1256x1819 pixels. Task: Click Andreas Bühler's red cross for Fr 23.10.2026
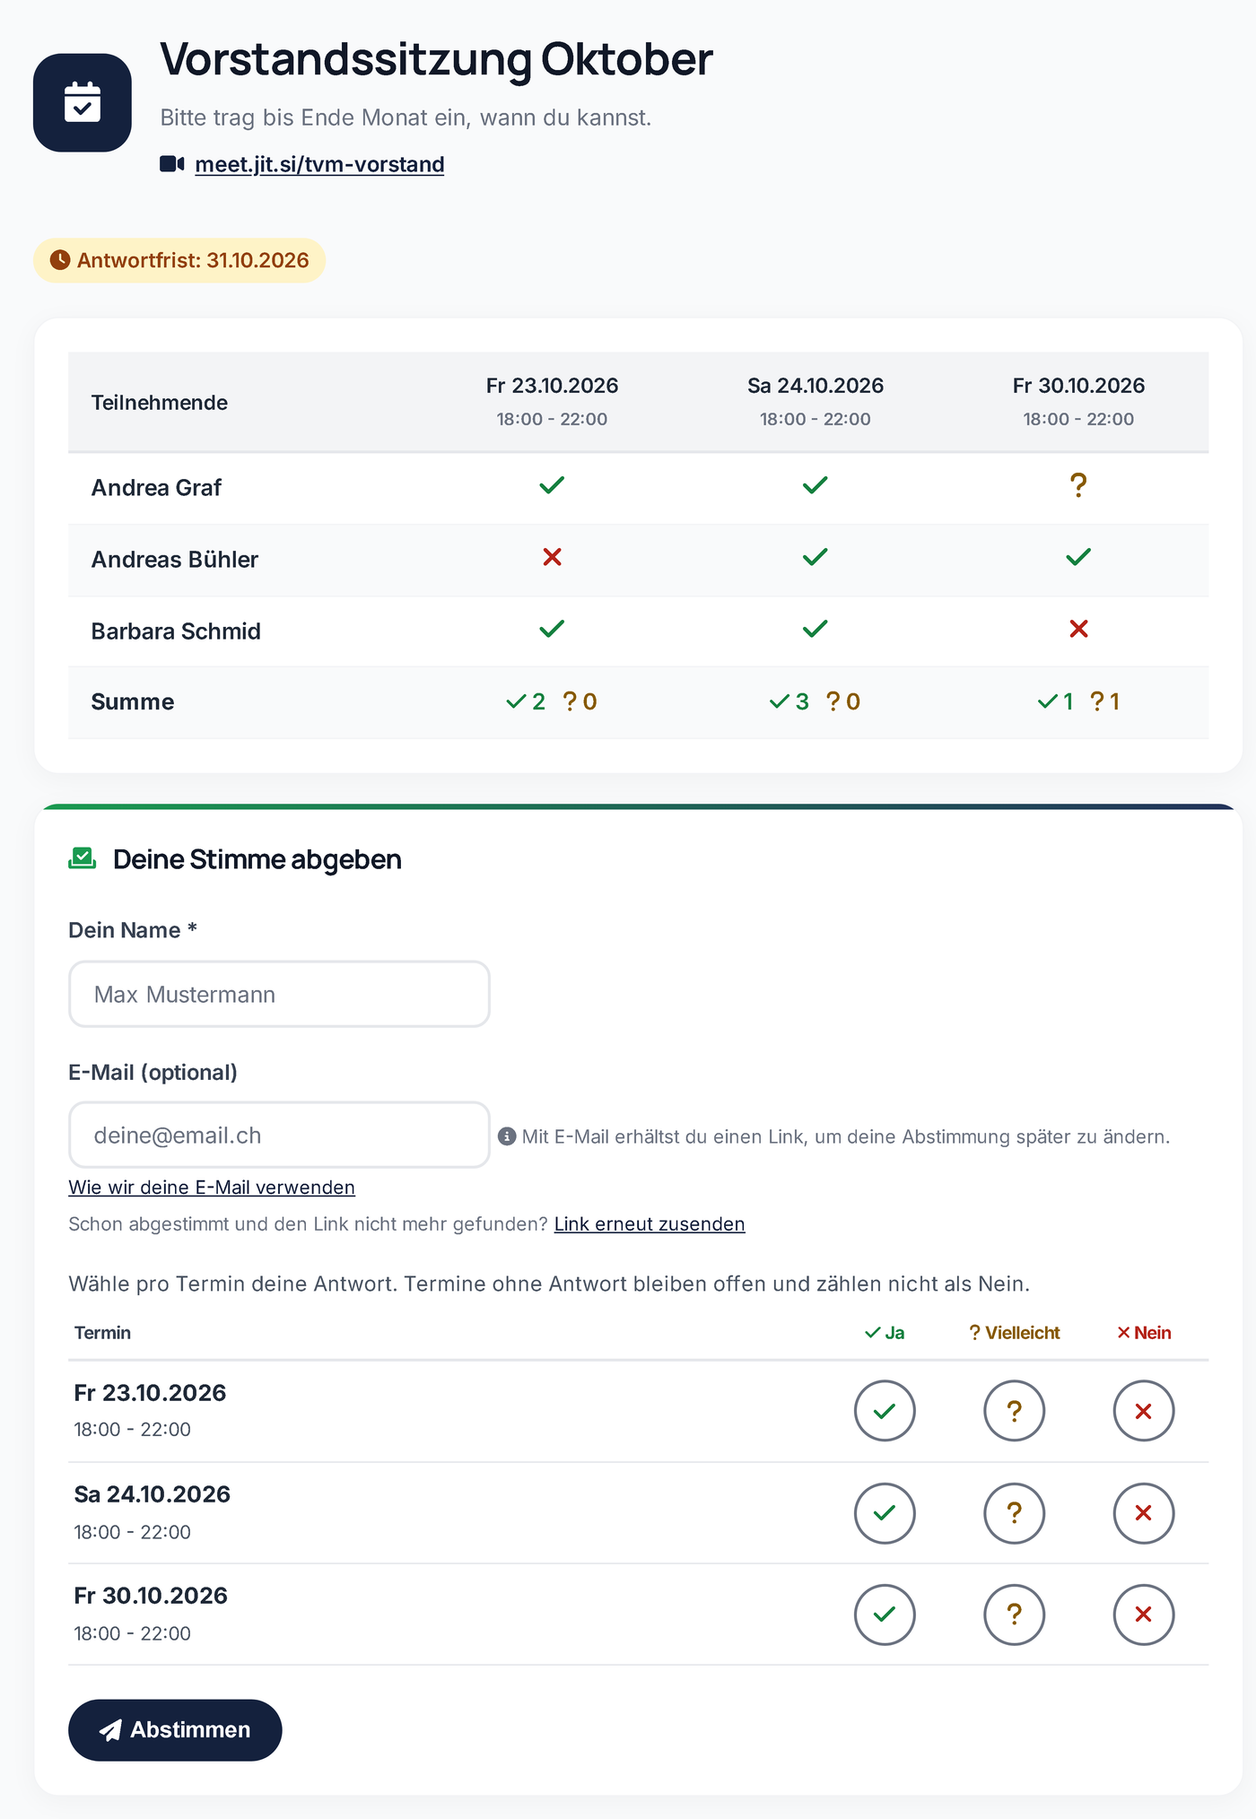(x=552, y=557)
